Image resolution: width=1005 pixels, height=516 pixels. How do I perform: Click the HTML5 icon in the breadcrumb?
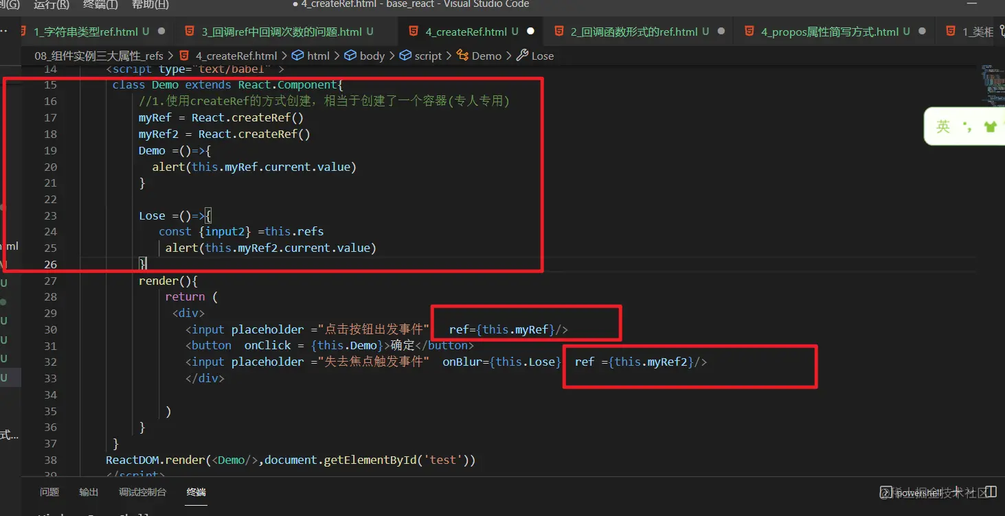coord(184,56)
